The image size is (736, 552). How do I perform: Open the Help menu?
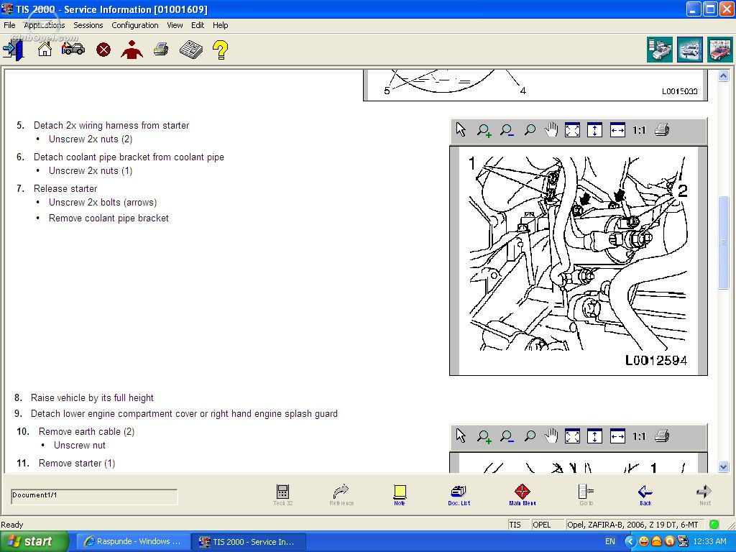coord(220,25)
